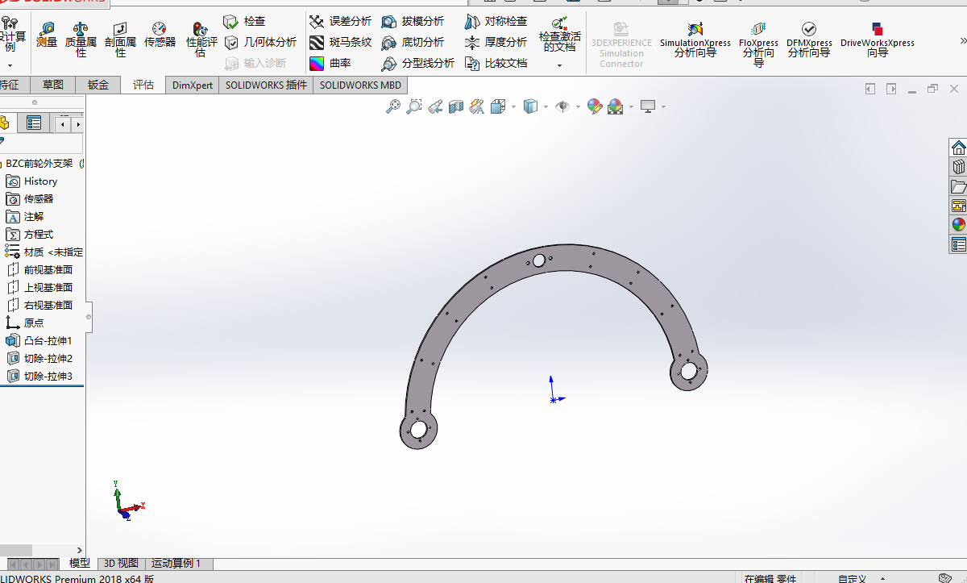Image resolution: width=967 pixels, height=583 pixels.
Task: Open the Edit Appearance color ball icon
Action: click(595, 106)
